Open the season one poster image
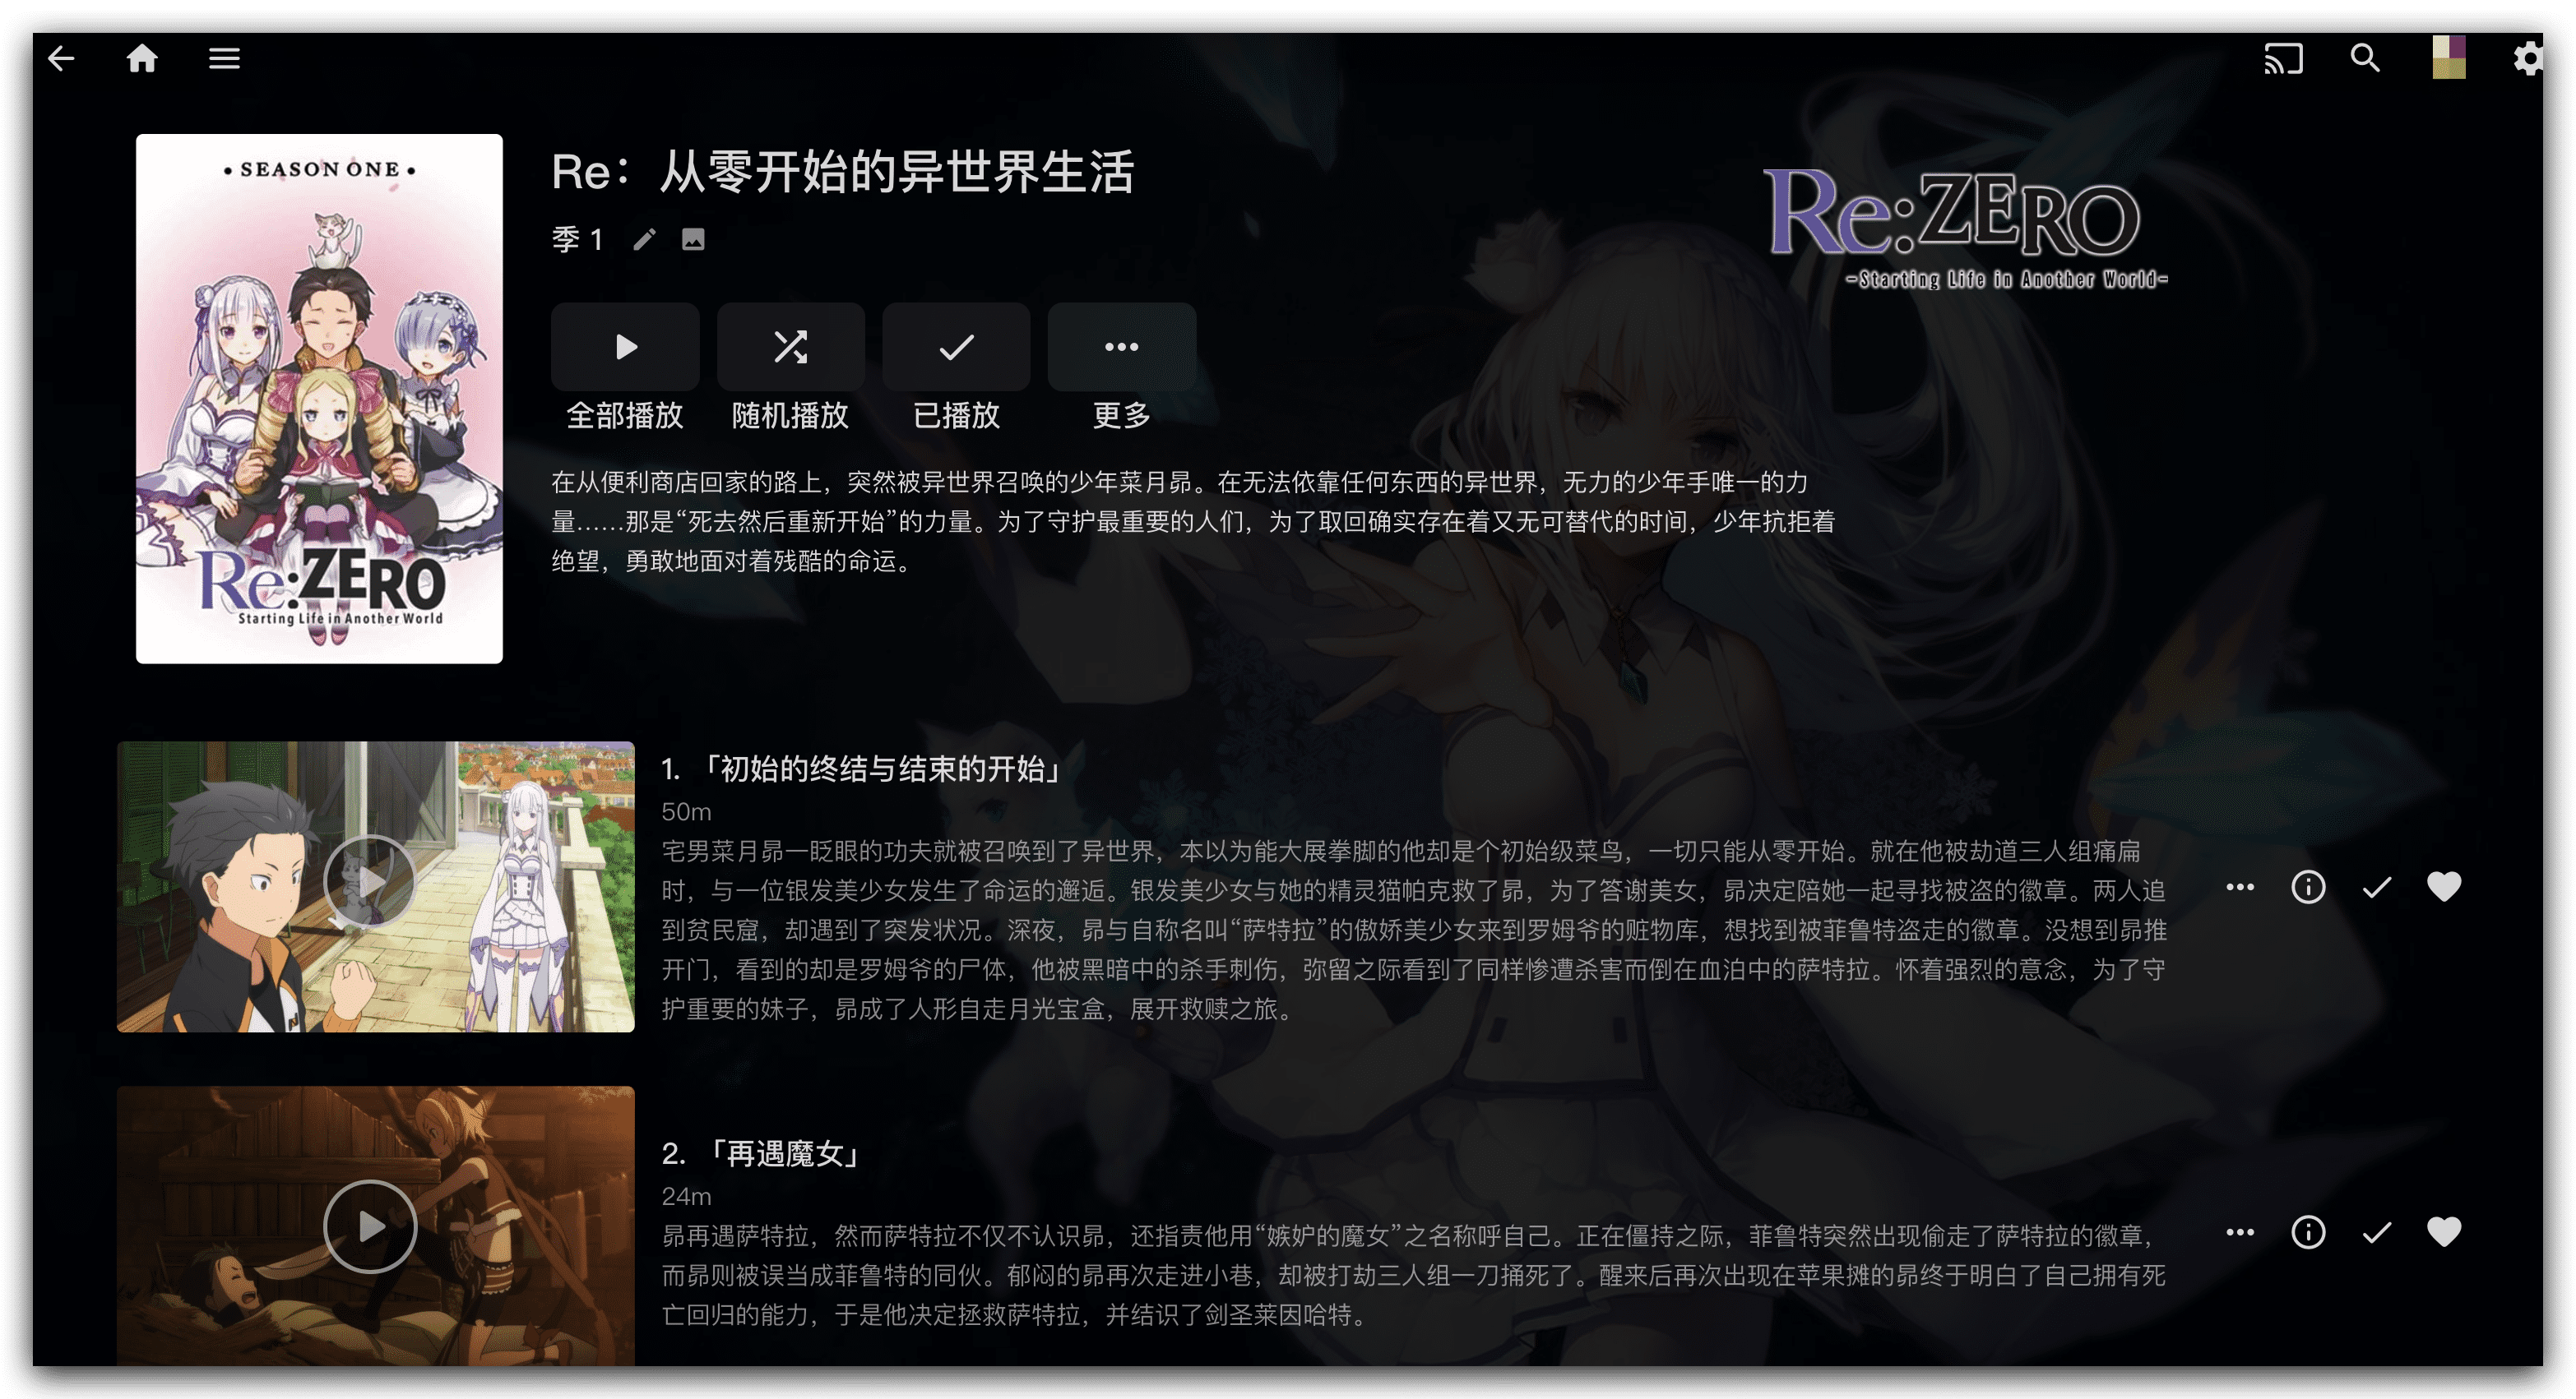This screenshot has height=1399, width=2576. [x=319, y=399]
